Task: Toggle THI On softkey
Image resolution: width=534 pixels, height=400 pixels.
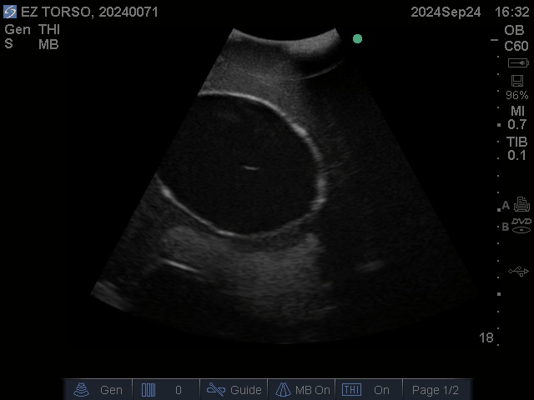Action: pyautogui.click(x=369, y=390)
